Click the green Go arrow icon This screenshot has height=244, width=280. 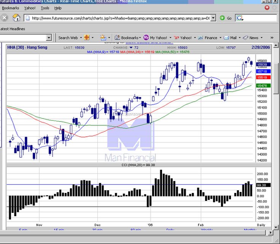(x=222, y=18)
